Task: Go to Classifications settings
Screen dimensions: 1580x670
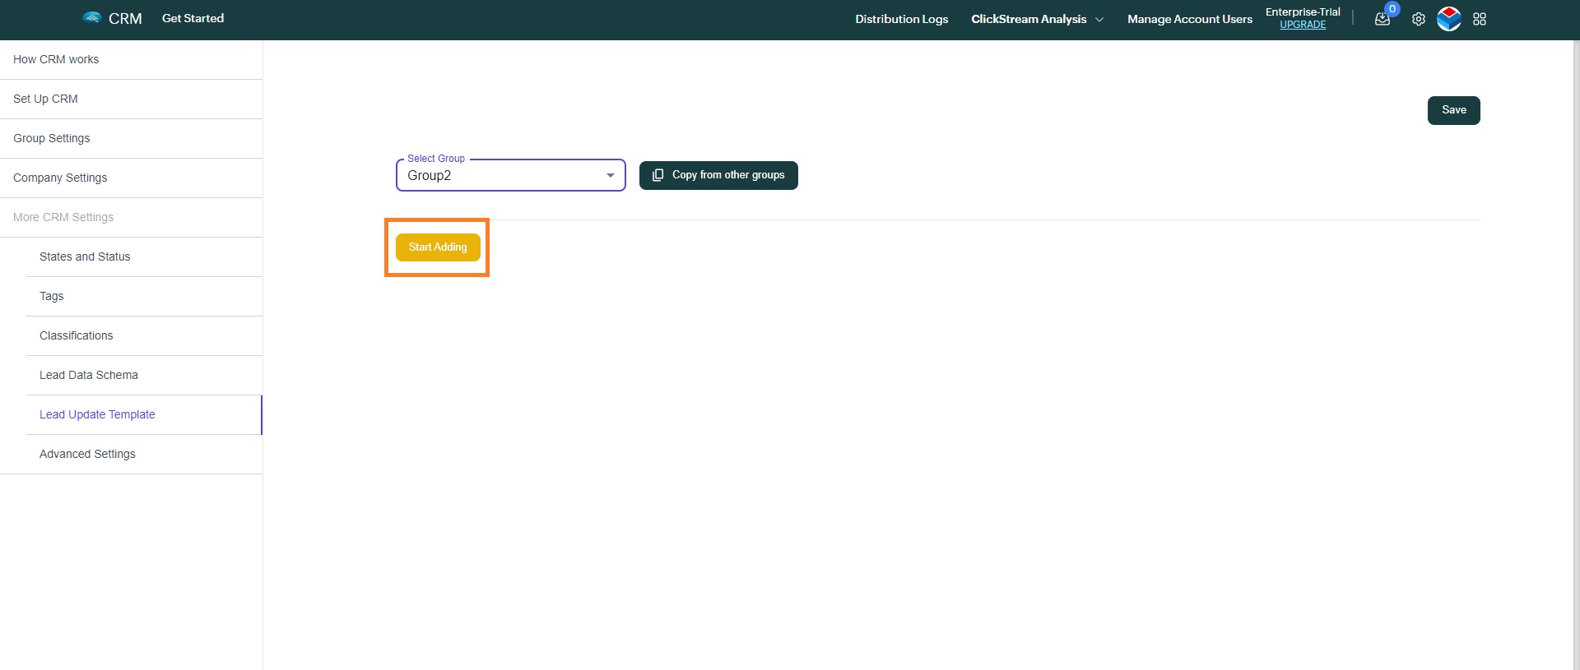Action: click(x=144, y=335)
